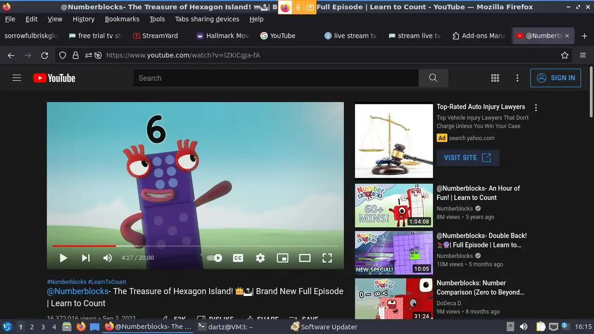Click the autoplay blocked icon in the address bar
Image resolution: width=594 pixels, height=334 pixels.
click(x=98, y=55)
